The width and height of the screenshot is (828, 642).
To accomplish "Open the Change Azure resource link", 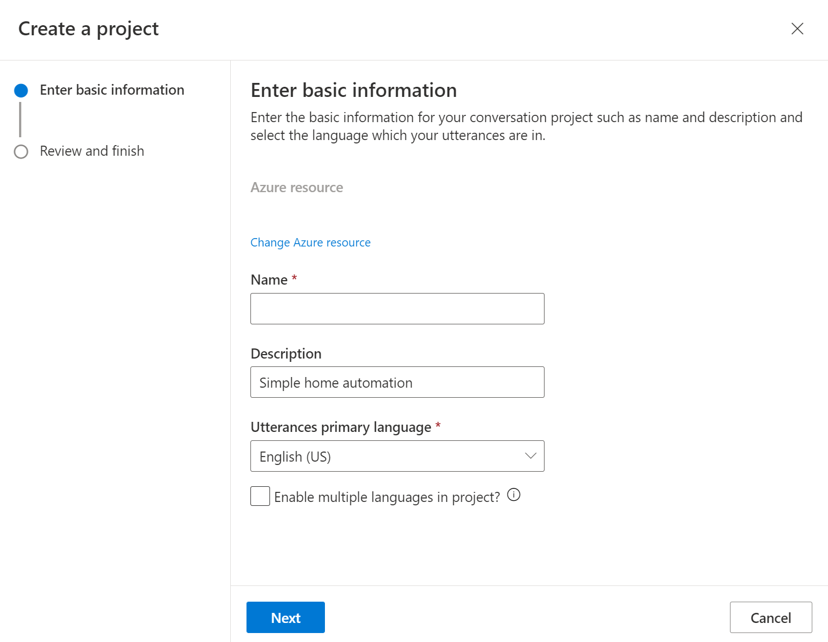I will pyautogui.click(x=310, y=242).
